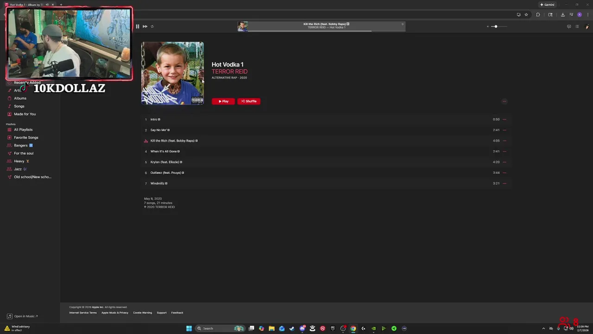Click the Open in Music link
This screenshot has height=334, width=593.
pos(23,316)
